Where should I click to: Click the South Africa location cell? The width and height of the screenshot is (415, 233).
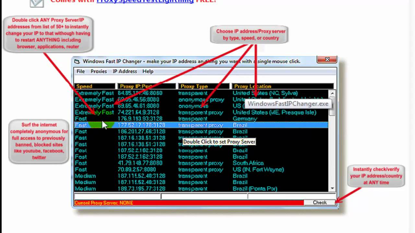pos(248,163)
